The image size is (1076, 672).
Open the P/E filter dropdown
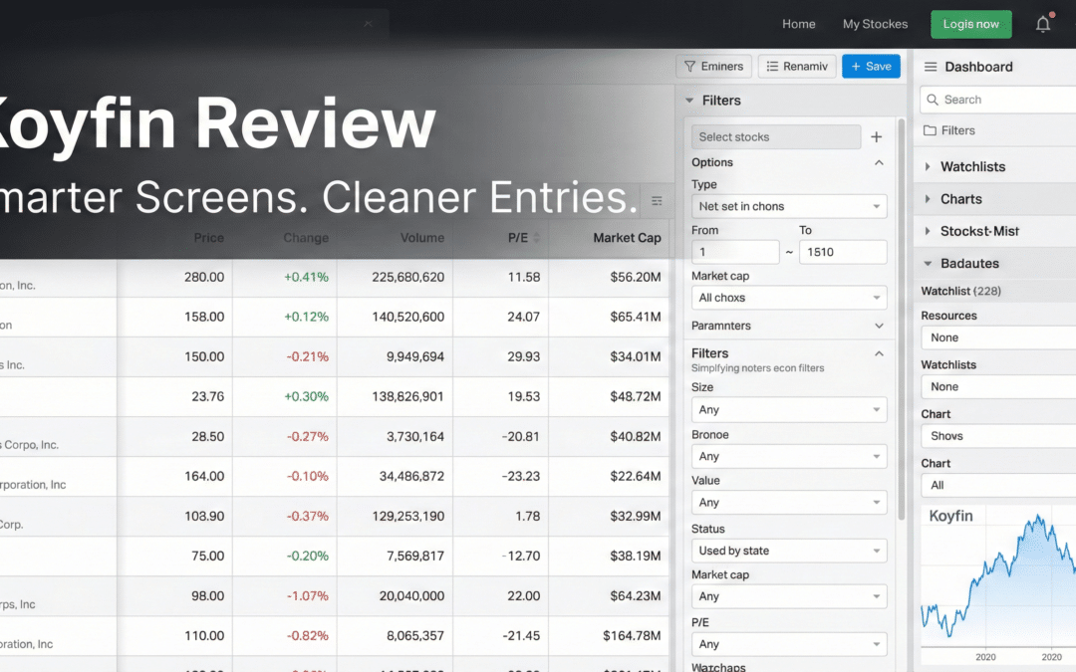[x=789, y=644]
